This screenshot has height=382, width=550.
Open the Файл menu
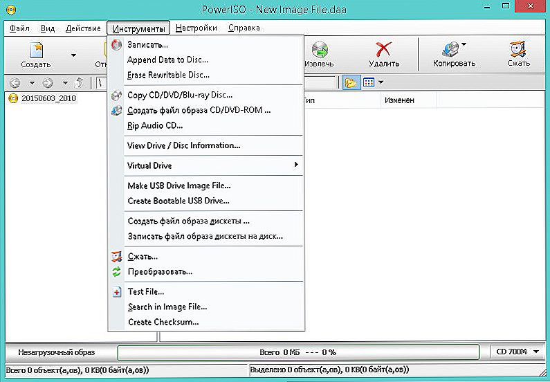click(20, 28)
